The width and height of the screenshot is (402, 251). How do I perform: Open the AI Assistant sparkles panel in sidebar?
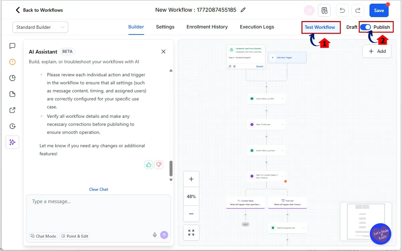12,142
